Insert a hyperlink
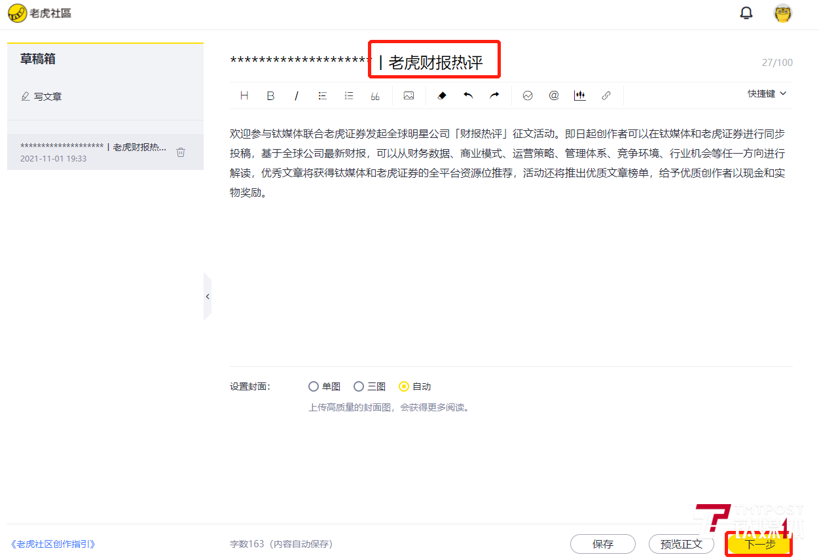 [606, 95]
